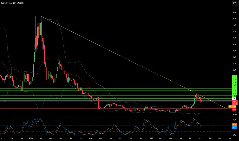Click the 40.00 price scale value
The width and height of the screenshot is (239, 141).
coord(234,51)
